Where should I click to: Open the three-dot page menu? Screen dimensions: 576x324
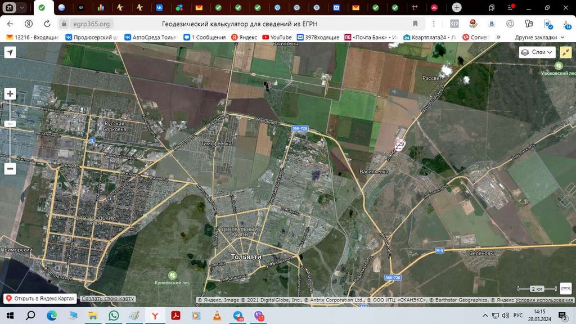point(434,24)
